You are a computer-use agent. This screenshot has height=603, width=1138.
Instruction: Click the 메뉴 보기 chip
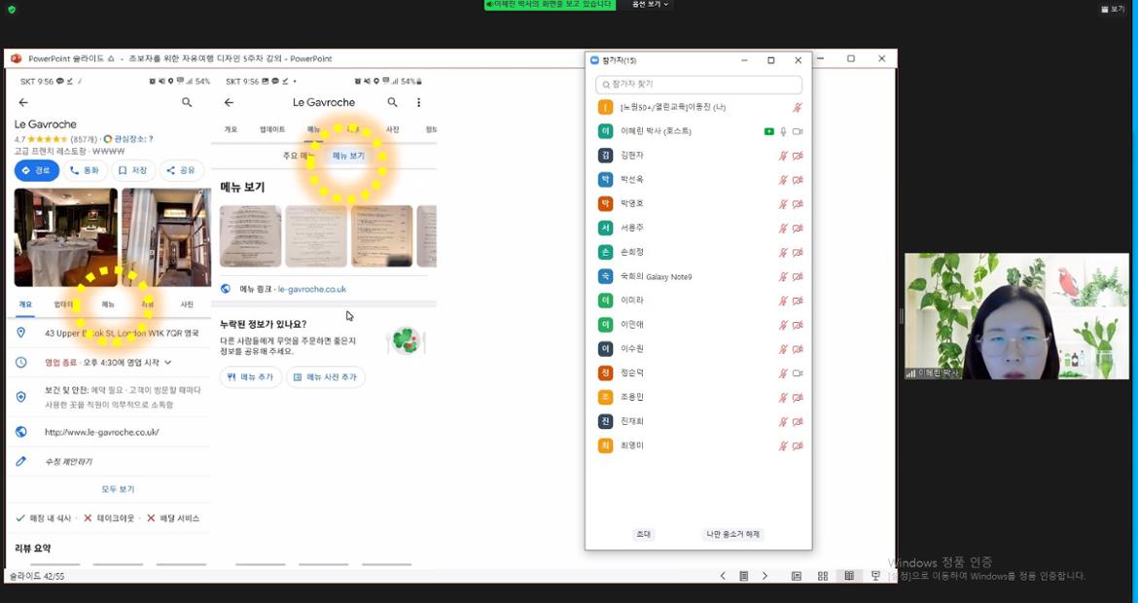click(348, 156)
